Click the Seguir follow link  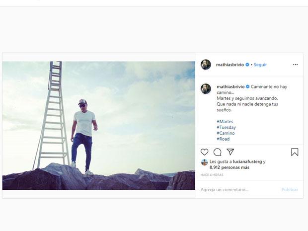[260, 65]
